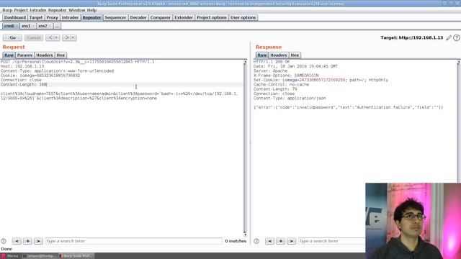Show response in Raw view
The width and height of the screenshot is (461, 259).
261,55
